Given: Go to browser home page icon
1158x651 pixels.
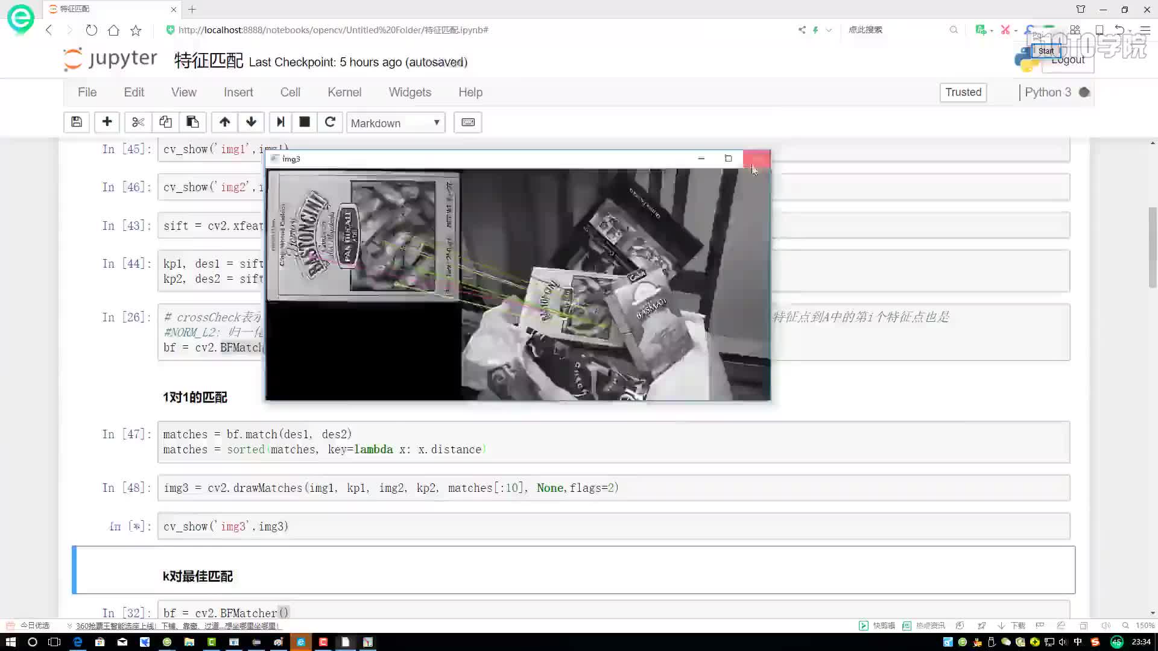Looking at the screenshot, I should (113, 30).
